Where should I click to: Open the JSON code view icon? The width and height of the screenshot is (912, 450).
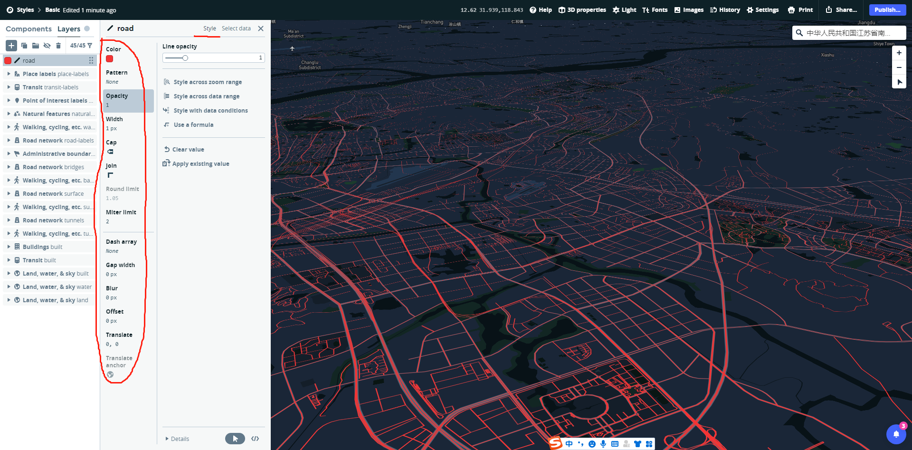(x=255, y=439)
